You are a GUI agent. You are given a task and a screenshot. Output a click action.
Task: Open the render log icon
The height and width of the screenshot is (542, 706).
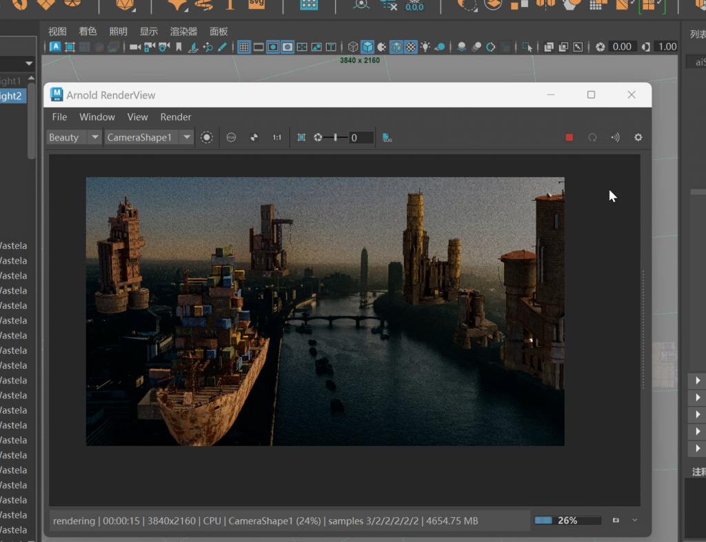pos(387,137)
